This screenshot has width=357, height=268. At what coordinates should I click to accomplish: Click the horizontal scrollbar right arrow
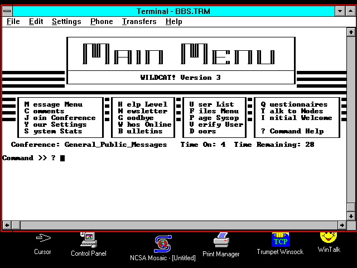[x=341, y=225]
